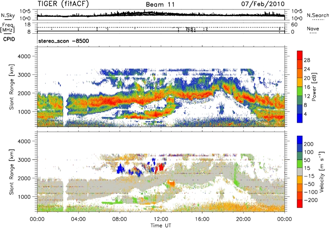Select the bright blue top segment of the velocity colorbar
329x228 pixels.
pos(300,140)
